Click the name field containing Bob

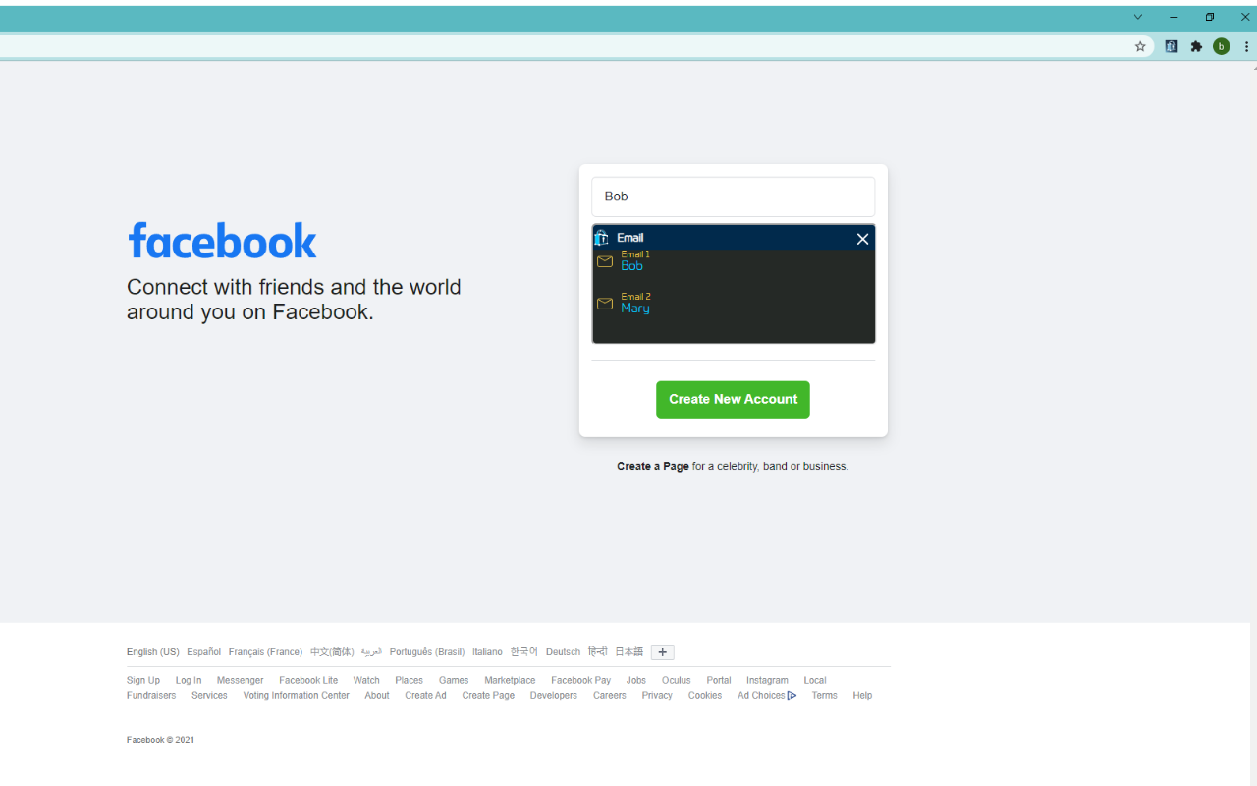[733, 196]
